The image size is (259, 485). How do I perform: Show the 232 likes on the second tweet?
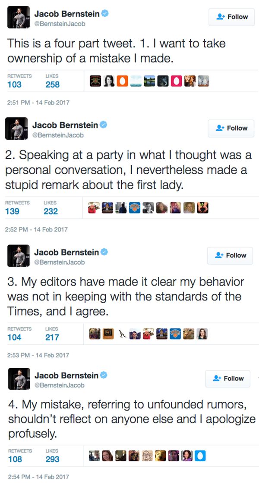(51, 211)
